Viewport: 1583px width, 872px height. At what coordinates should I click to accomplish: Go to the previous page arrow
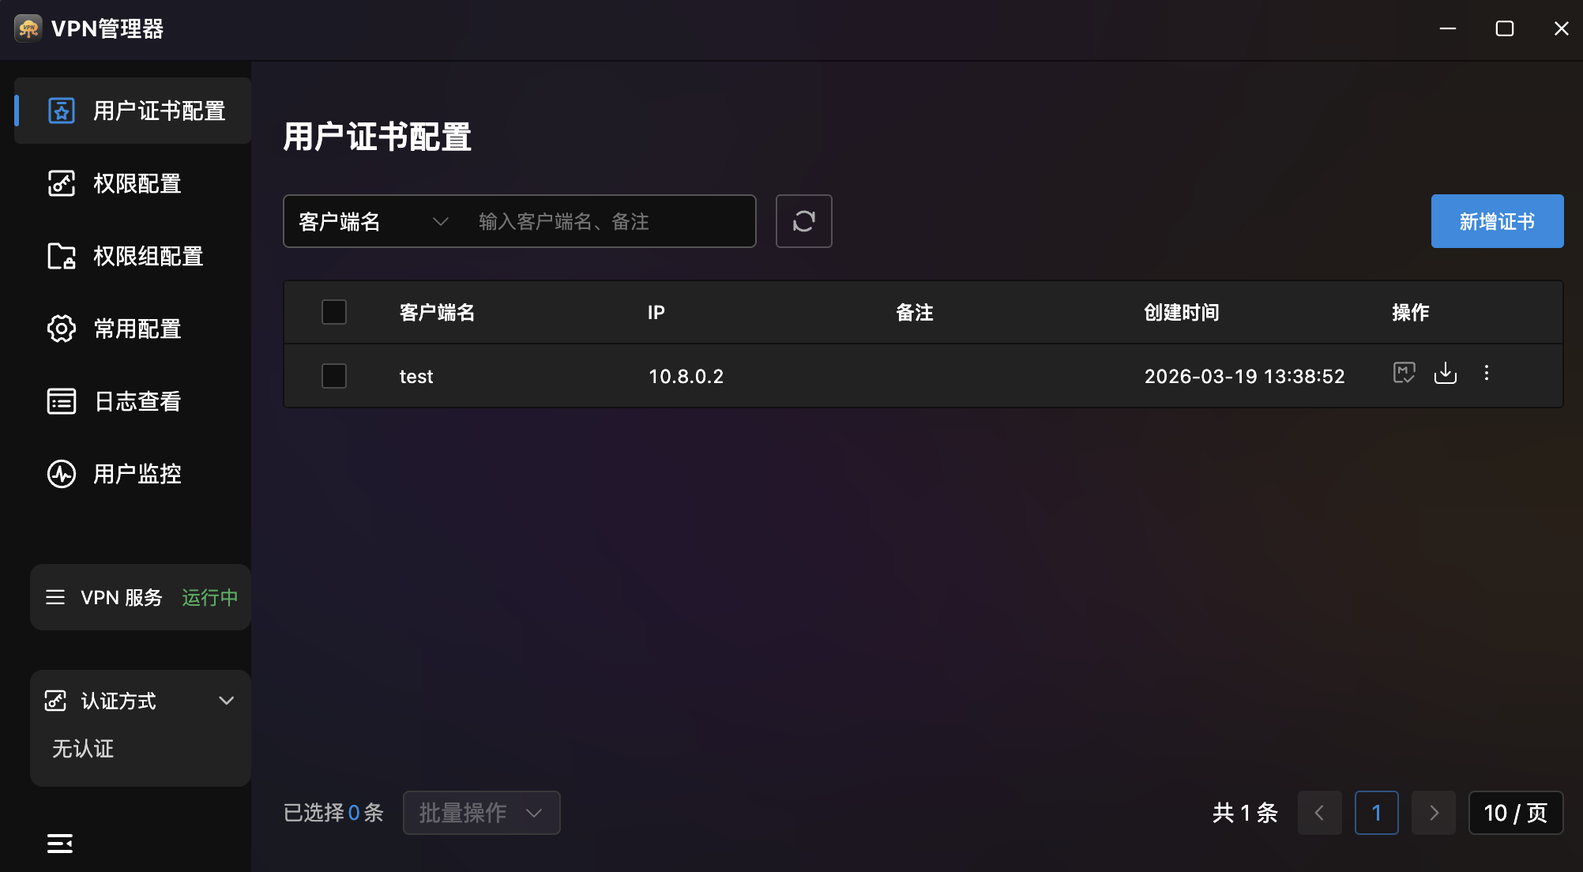tap(1320, 813)
